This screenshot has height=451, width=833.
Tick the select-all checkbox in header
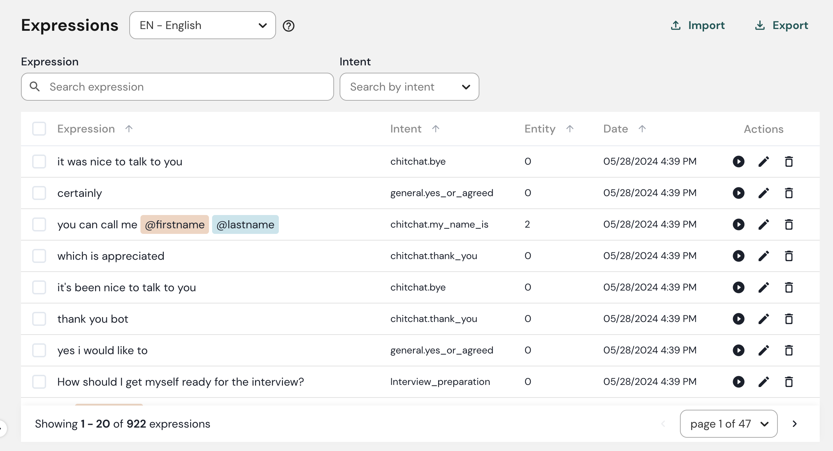(39, 129)
